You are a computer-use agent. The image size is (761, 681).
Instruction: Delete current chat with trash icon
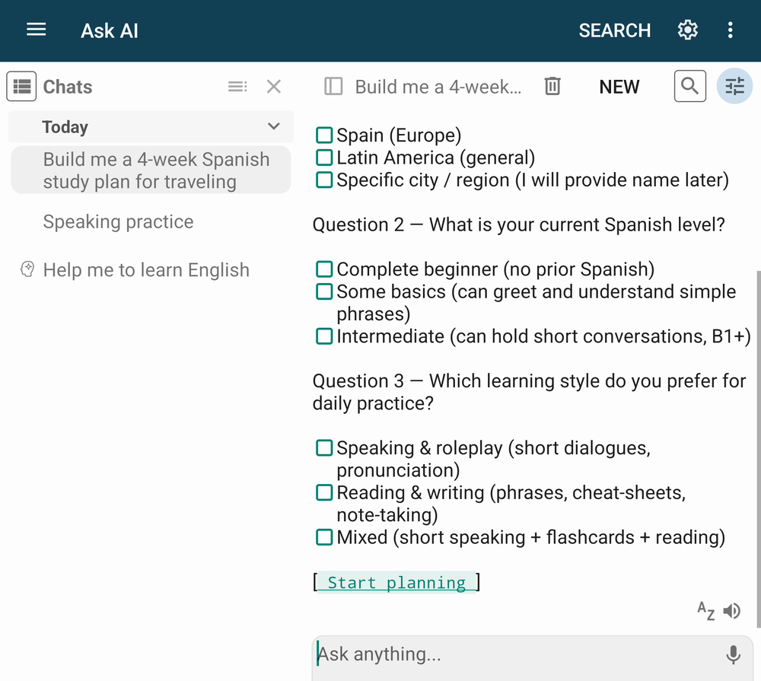(x=552, y=87)
